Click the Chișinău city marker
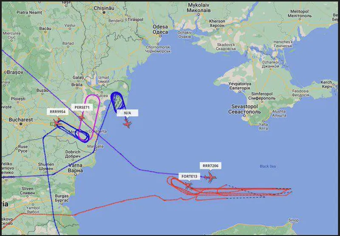The width and height of the screenshot is (340, 236). click(104, 12)
